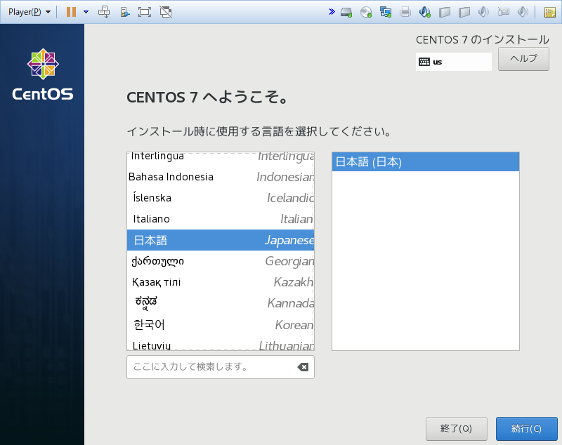Select the Georgian language row
This screenshot has width=562, height=445.
[x=221, y=261]
